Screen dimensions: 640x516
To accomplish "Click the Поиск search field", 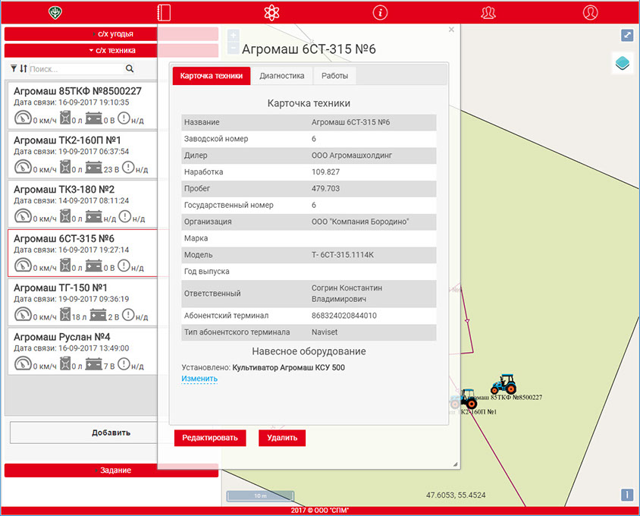I will pos(74,69).
